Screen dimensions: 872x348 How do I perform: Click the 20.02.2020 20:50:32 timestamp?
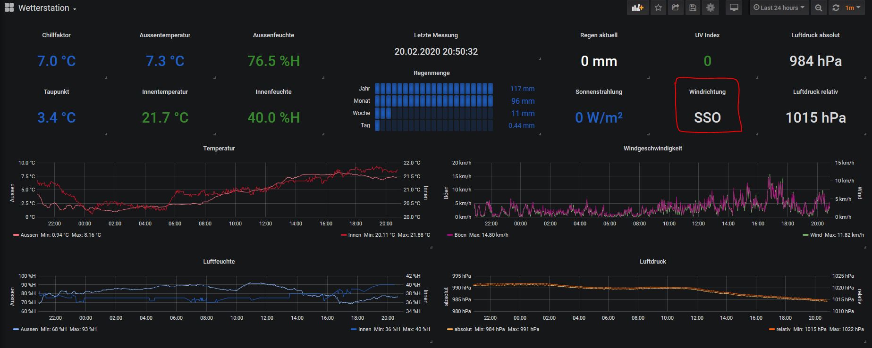pyautogui.click(x=436, y=51)
